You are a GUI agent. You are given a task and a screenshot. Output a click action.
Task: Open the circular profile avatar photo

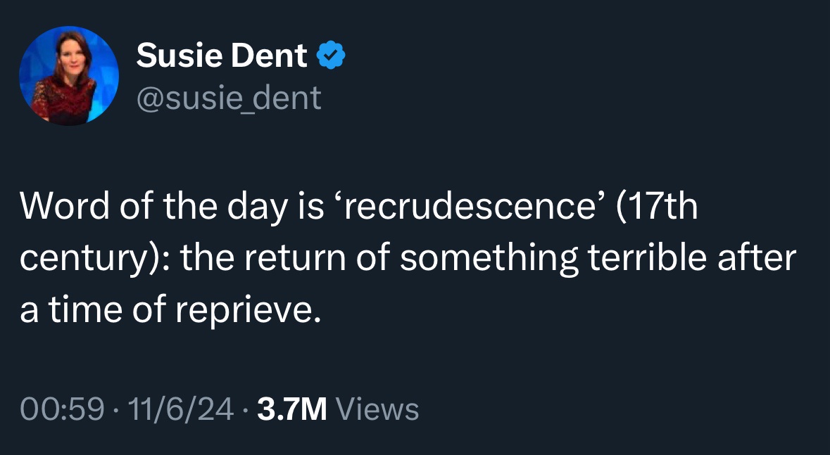click(69, 76)
